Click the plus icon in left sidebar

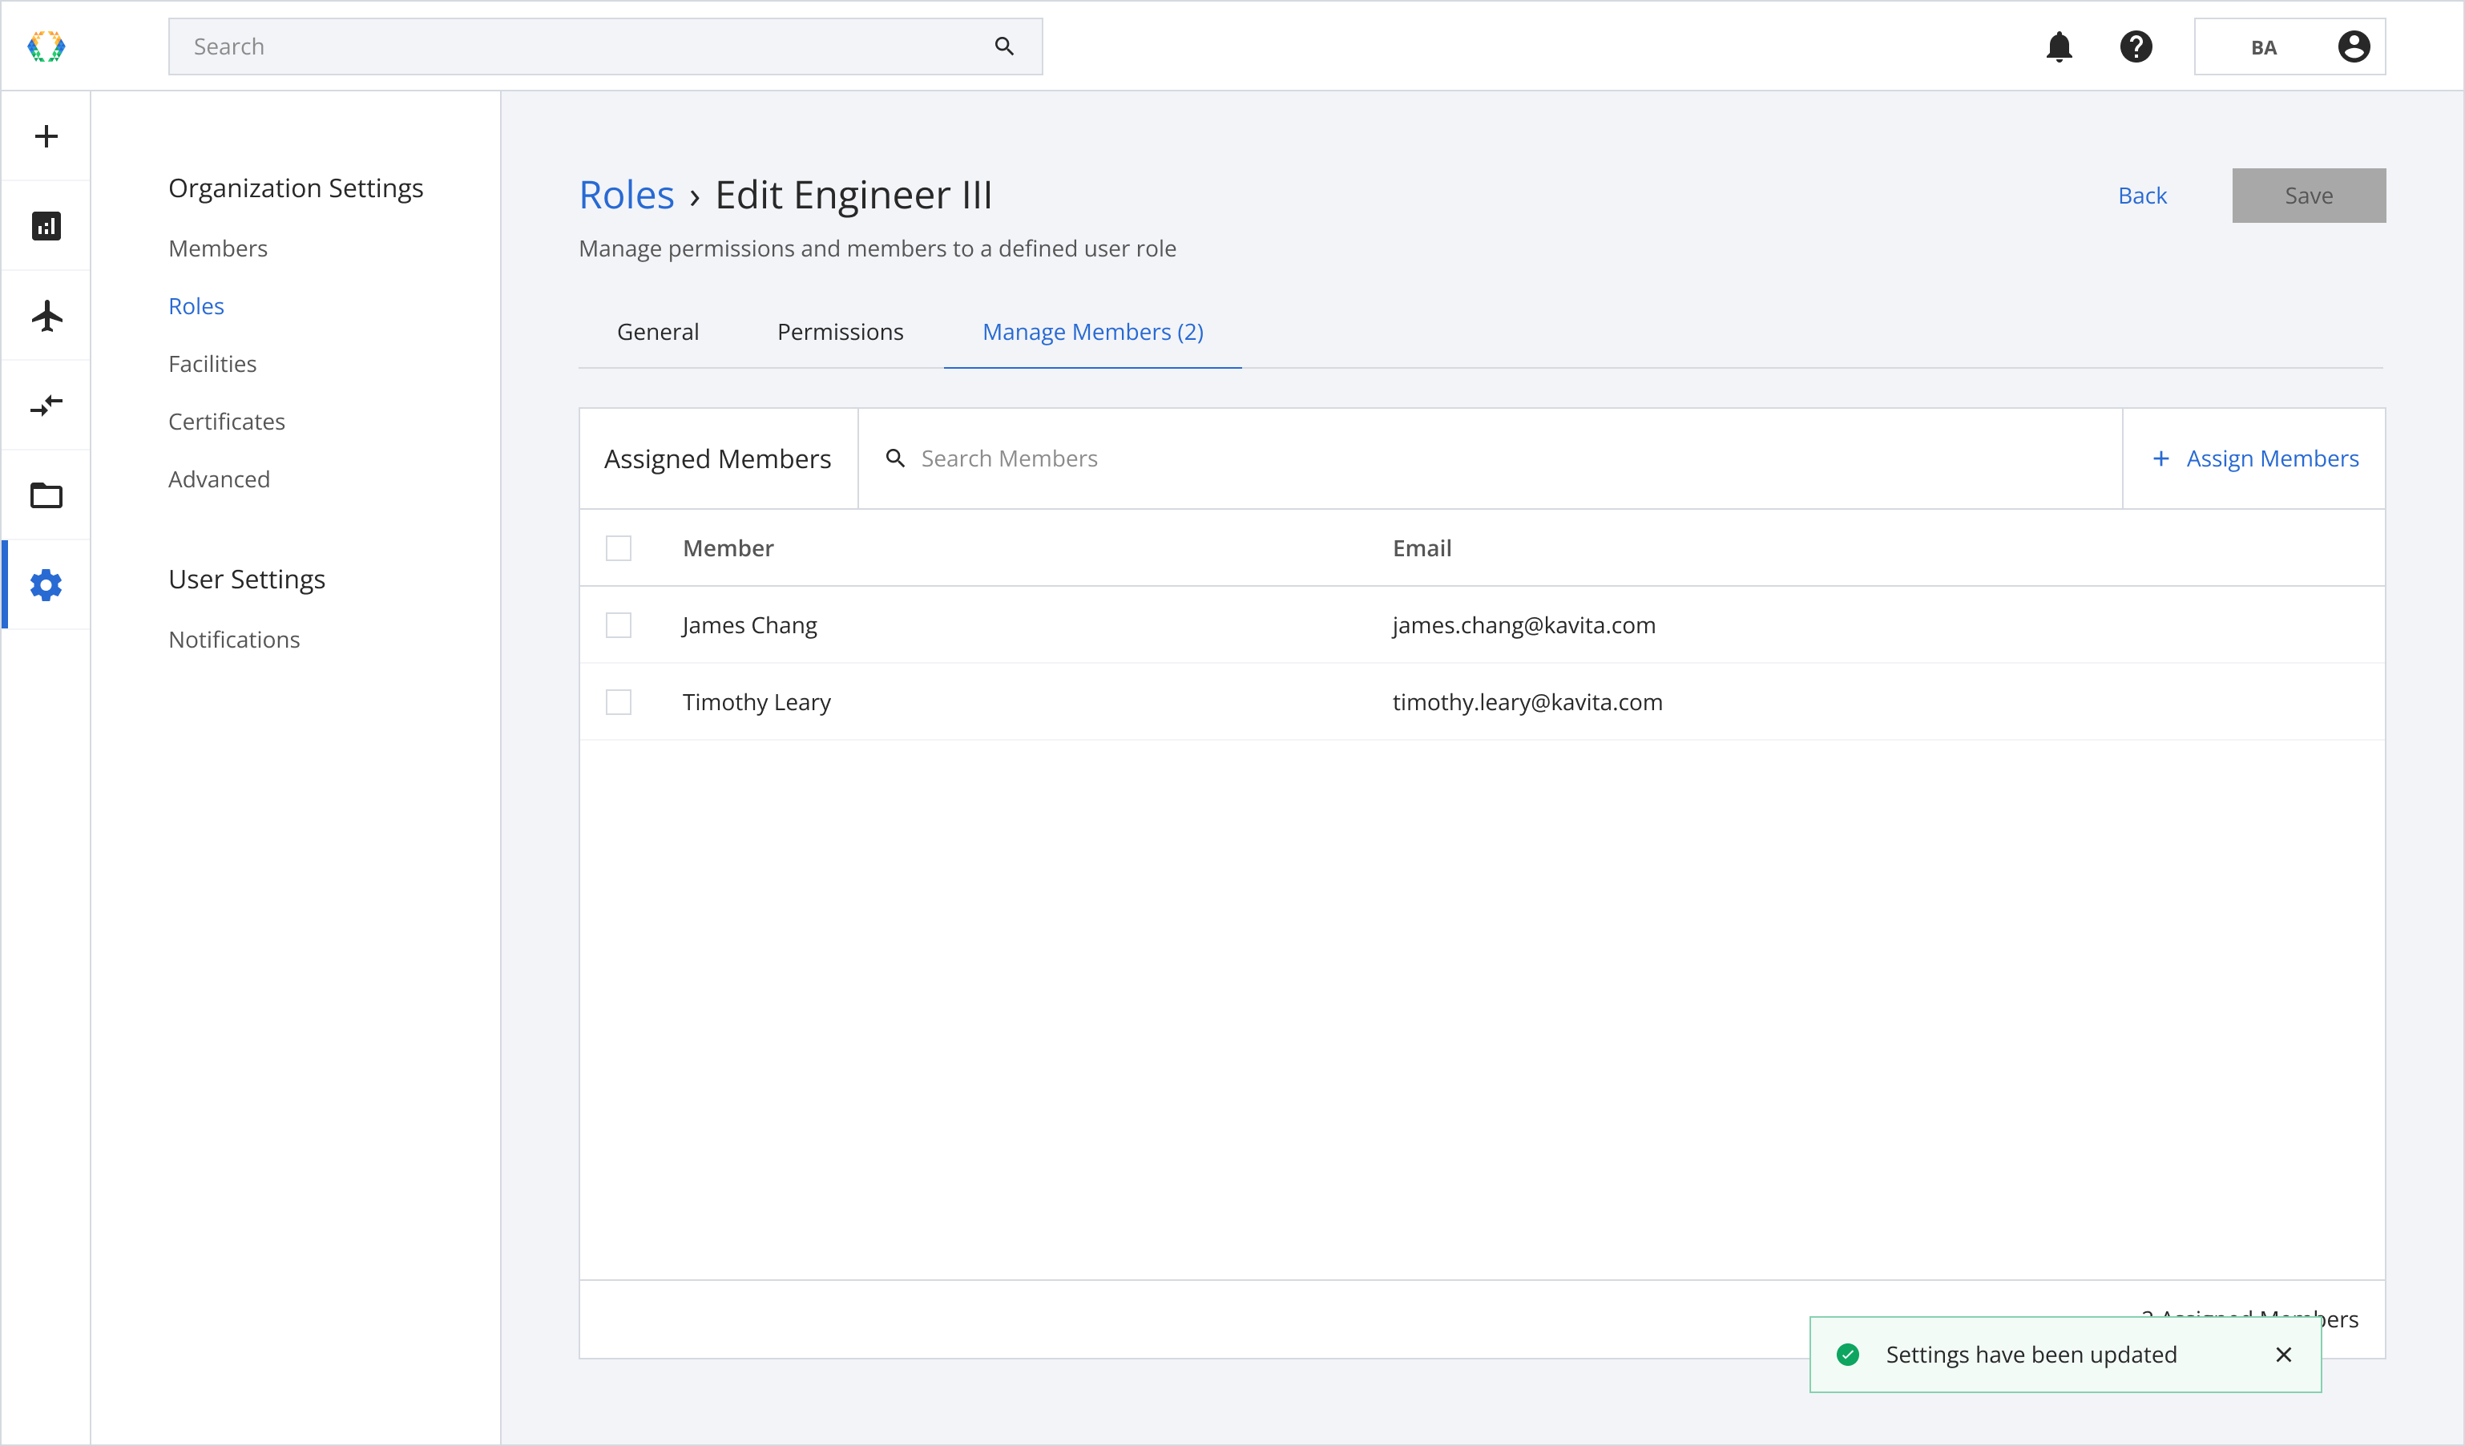46,136
